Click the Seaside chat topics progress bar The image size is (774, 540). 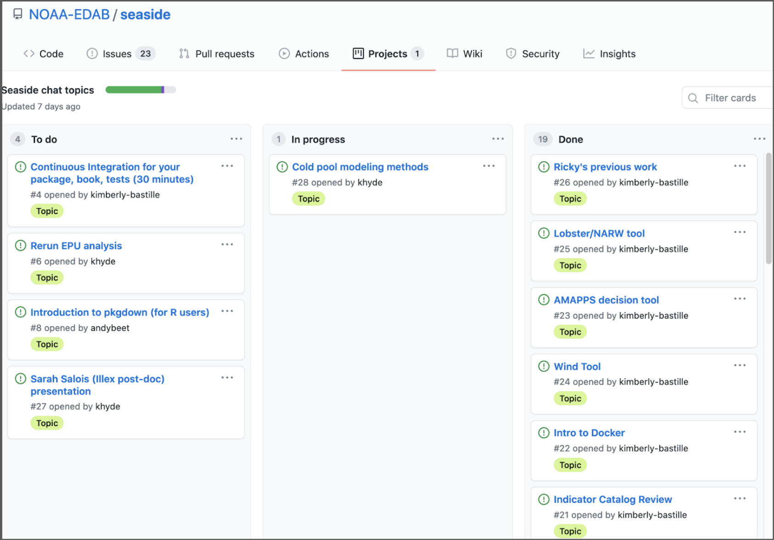click(140, 90)
